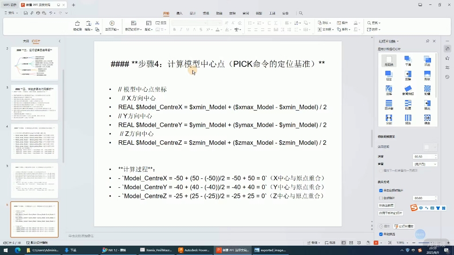Viewport: 454px width, 255px height.
Task: Click the 应用于所有幻灯片 button
Action: [x=391, y=213]
